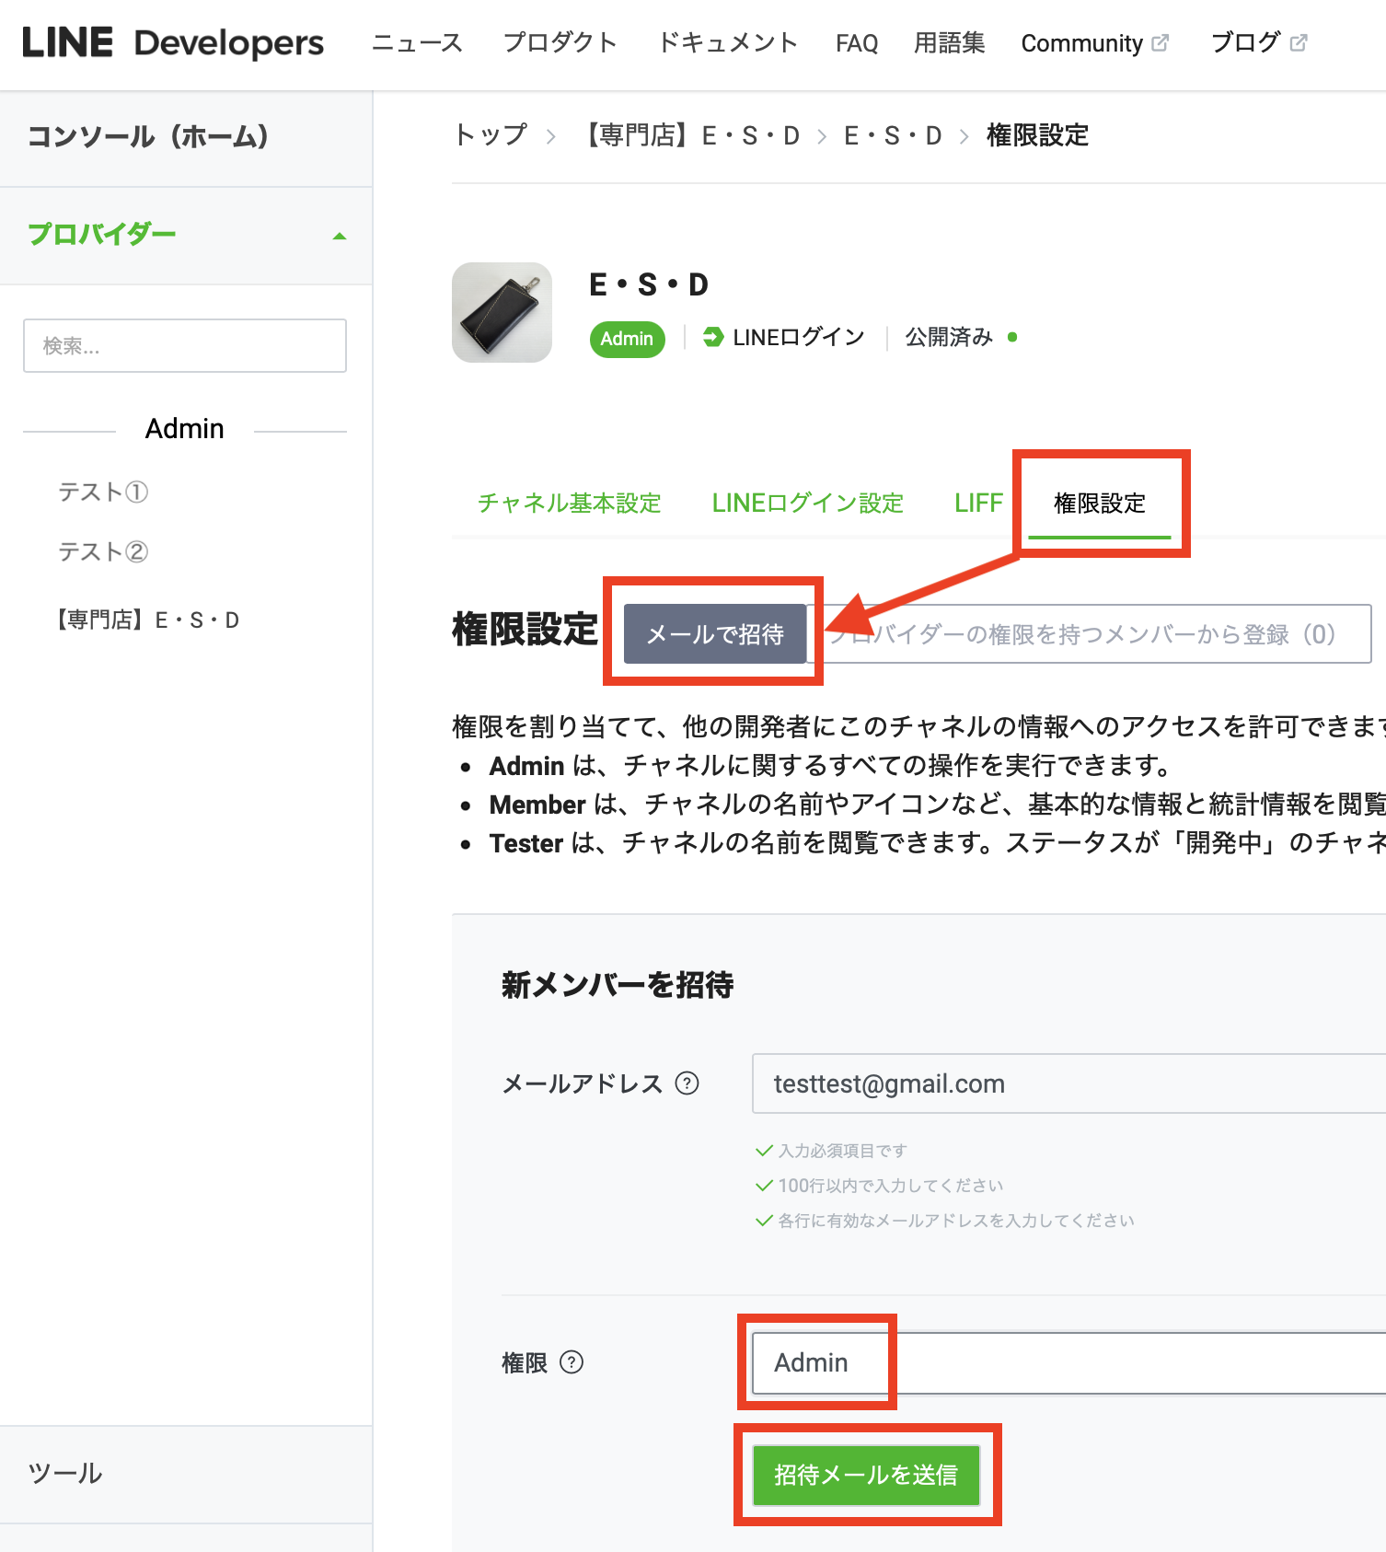Click the 公開済み status indicator dot

pos(1012,338)
